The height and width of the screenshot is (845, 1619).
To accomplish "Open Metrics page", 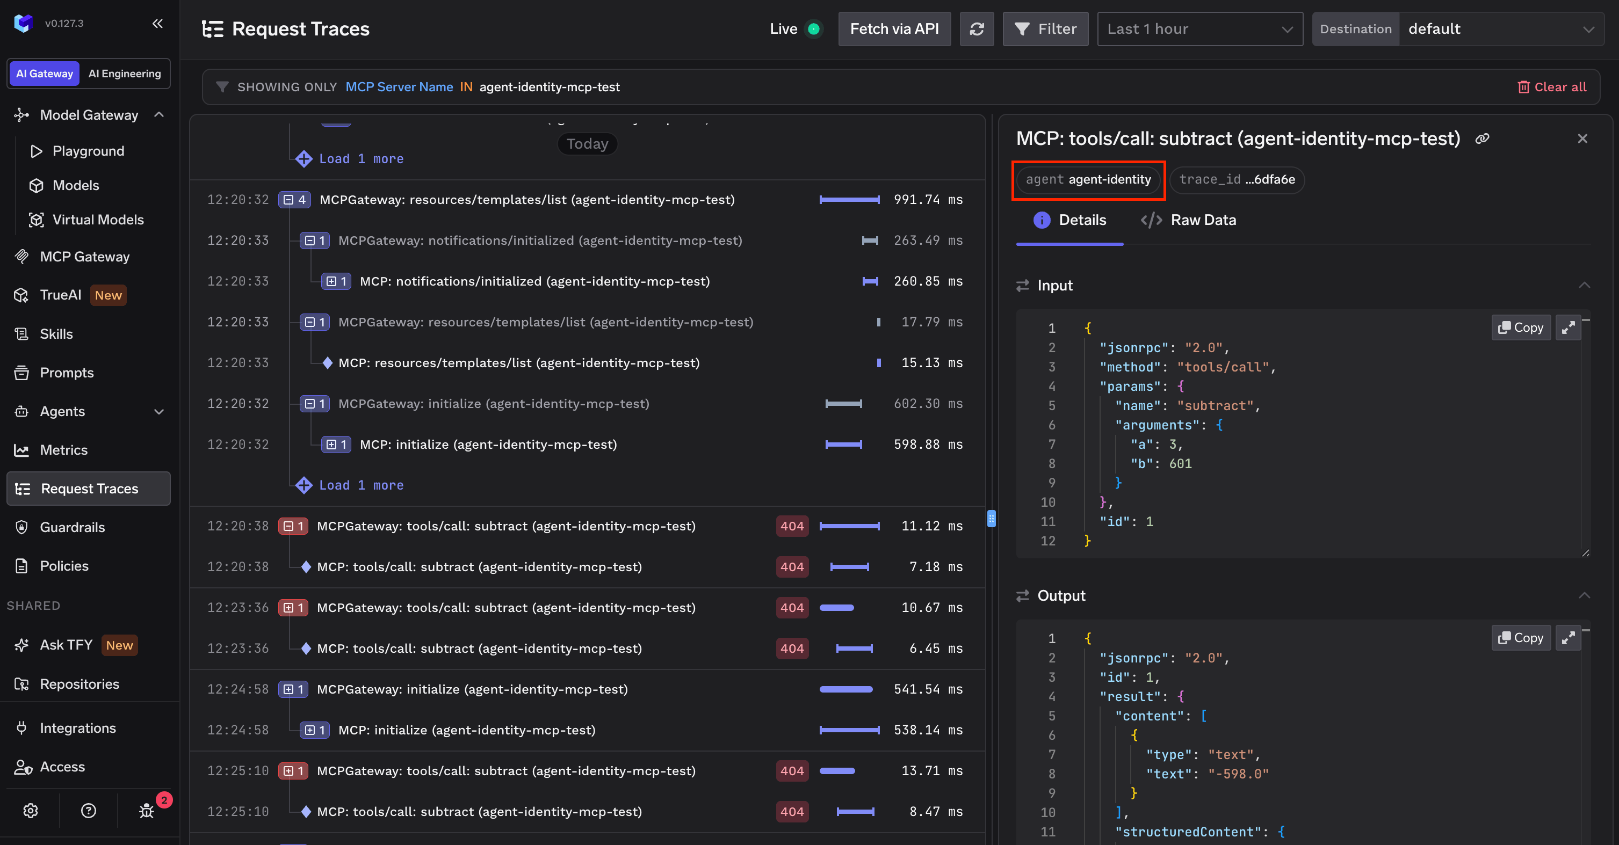I will point(63,450).
